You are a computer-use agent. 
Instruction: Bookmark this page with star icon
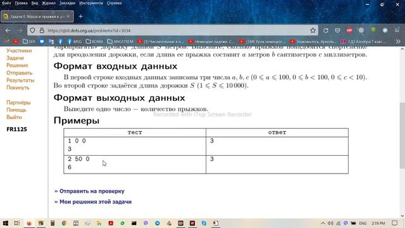click(313, 30)
